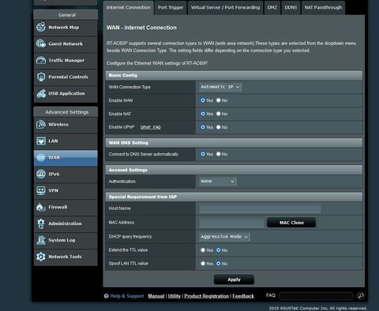Open System Log menu label
Viewport: 379px width, 311px height.
coord(62,240)
